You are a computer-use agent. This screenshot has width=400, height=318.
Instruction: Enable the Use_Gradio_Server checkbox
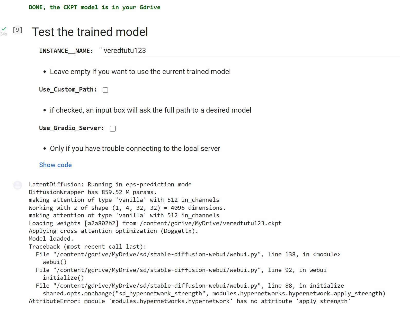113,128
